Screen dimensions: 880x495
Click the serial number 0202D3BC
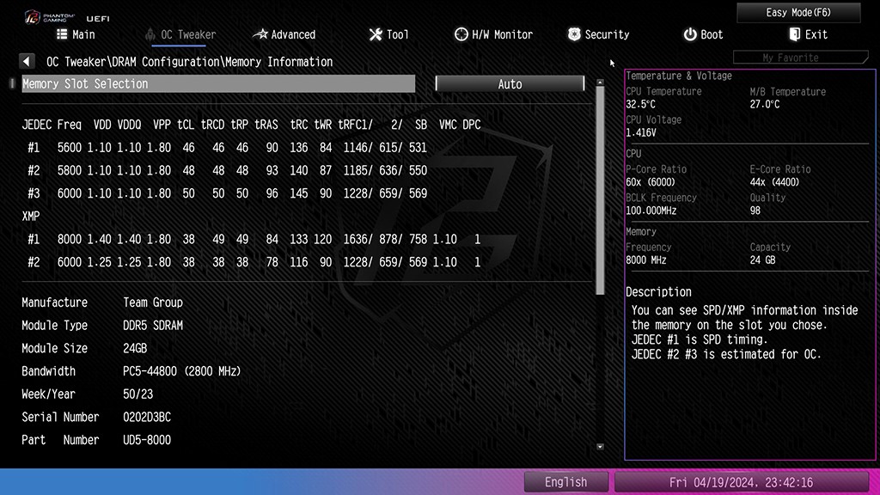coord(146,418)
